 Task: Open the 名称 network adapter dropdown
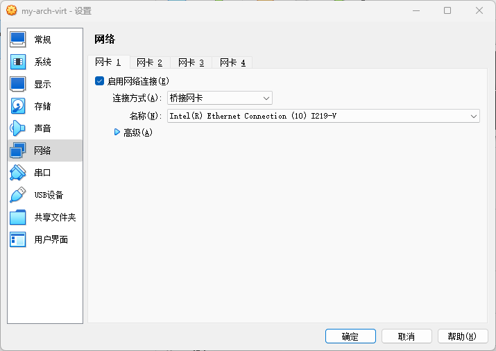[323, 116]
